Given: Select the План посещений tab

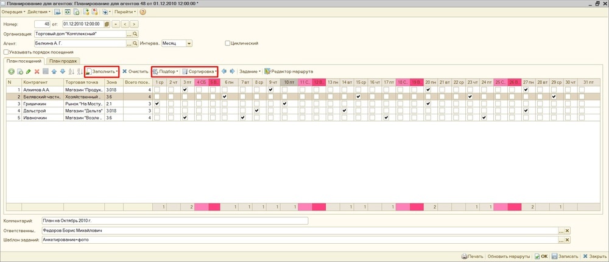Looking at the screenshot, I should point(24,61).
